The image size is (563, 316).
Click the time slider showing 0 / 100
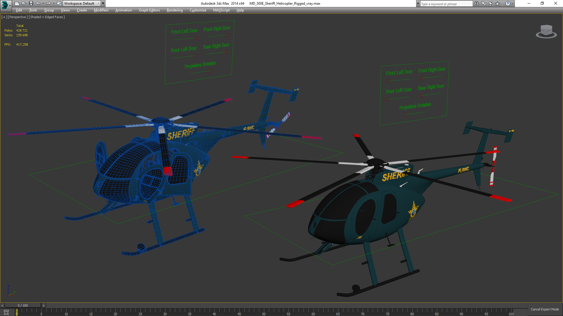pyautogui.click(x=23, y=305)
